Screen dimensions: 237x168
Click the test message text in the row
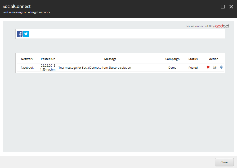pos(95,68)
